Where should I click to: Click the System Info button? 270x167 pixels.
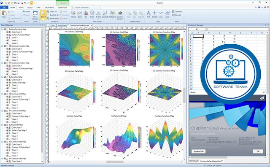click(x=199, y=151)
